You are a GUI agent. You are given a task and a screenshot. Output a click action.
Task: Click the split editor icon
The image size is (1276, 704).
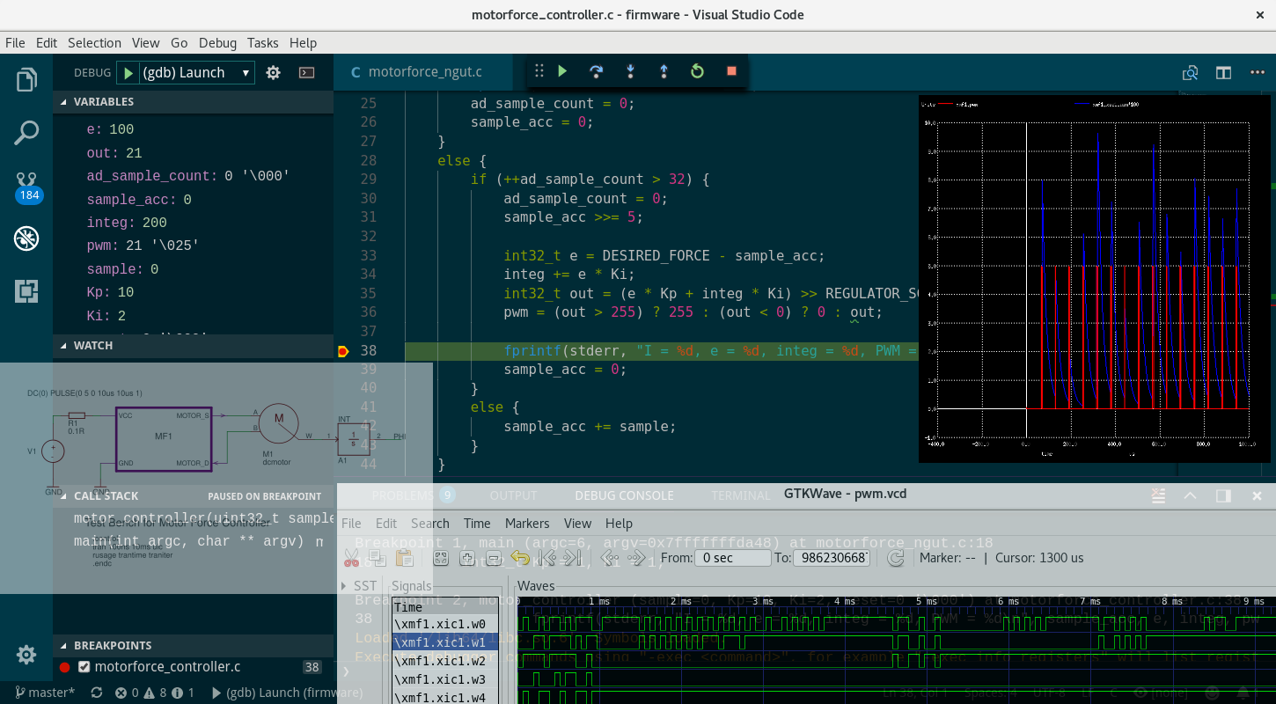point(1223,73)
